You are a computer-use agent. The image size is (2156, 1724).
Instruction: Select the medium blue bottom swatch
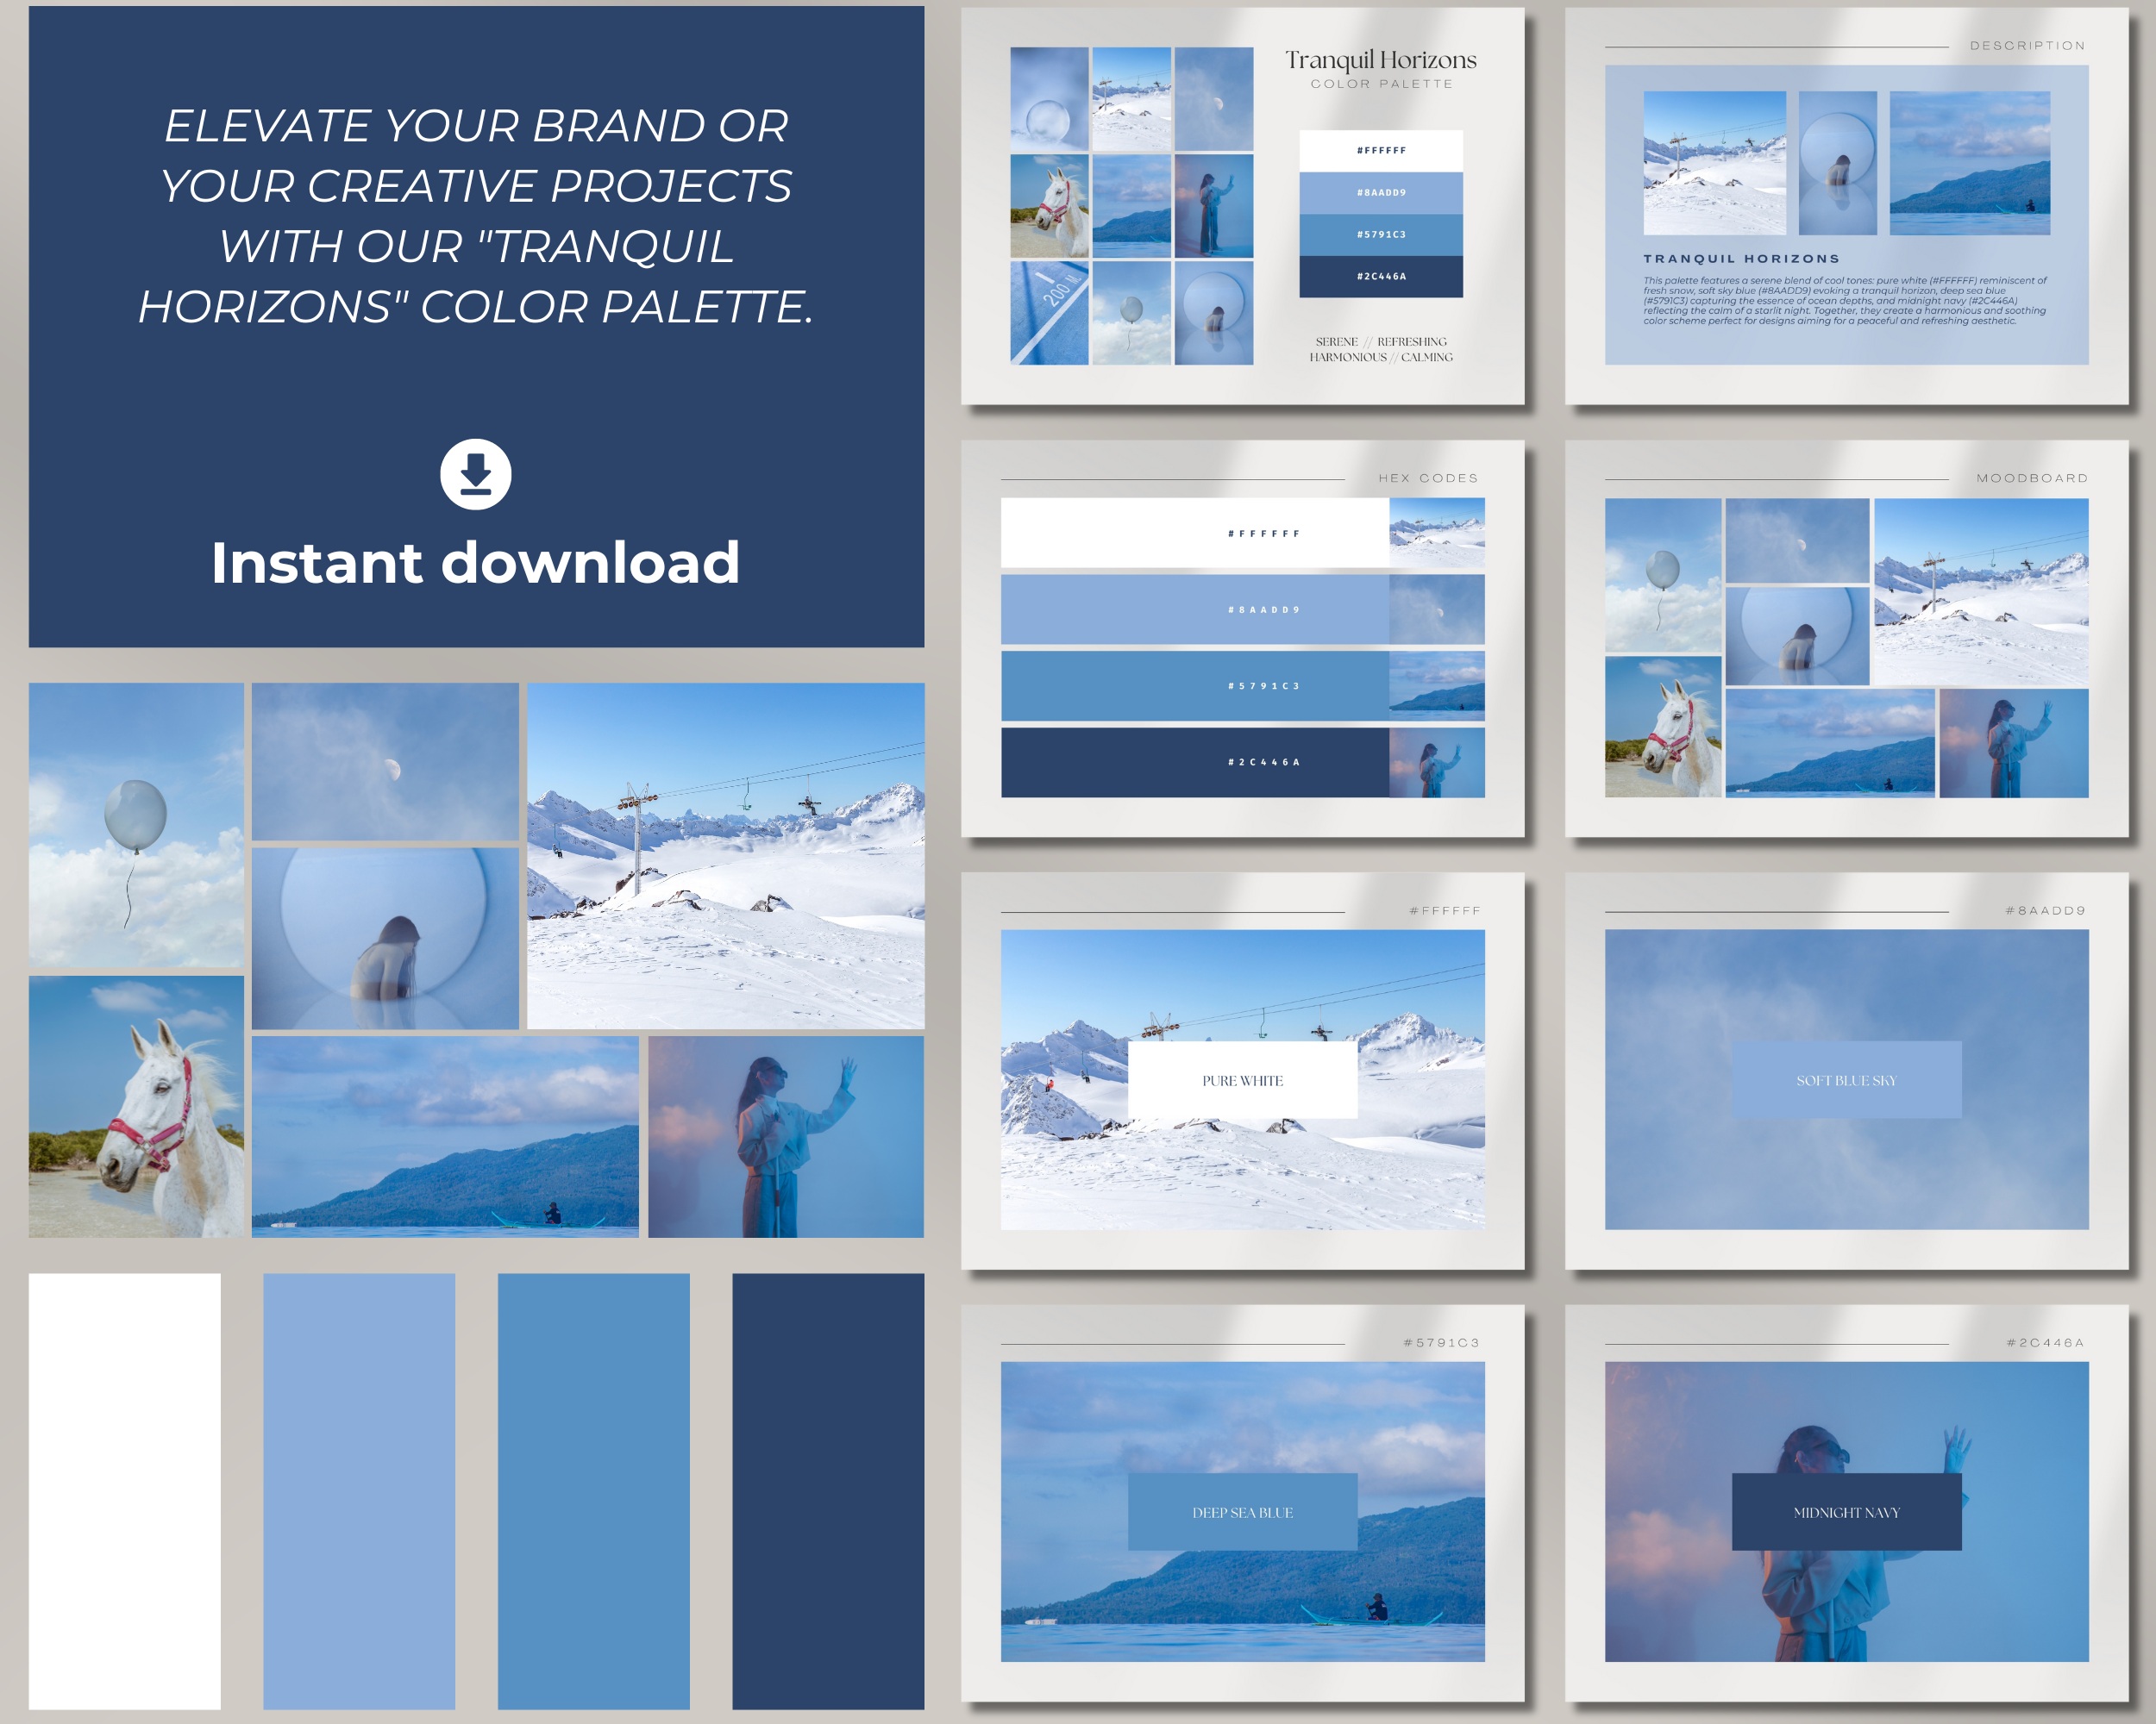click(x=593, y=1490)
